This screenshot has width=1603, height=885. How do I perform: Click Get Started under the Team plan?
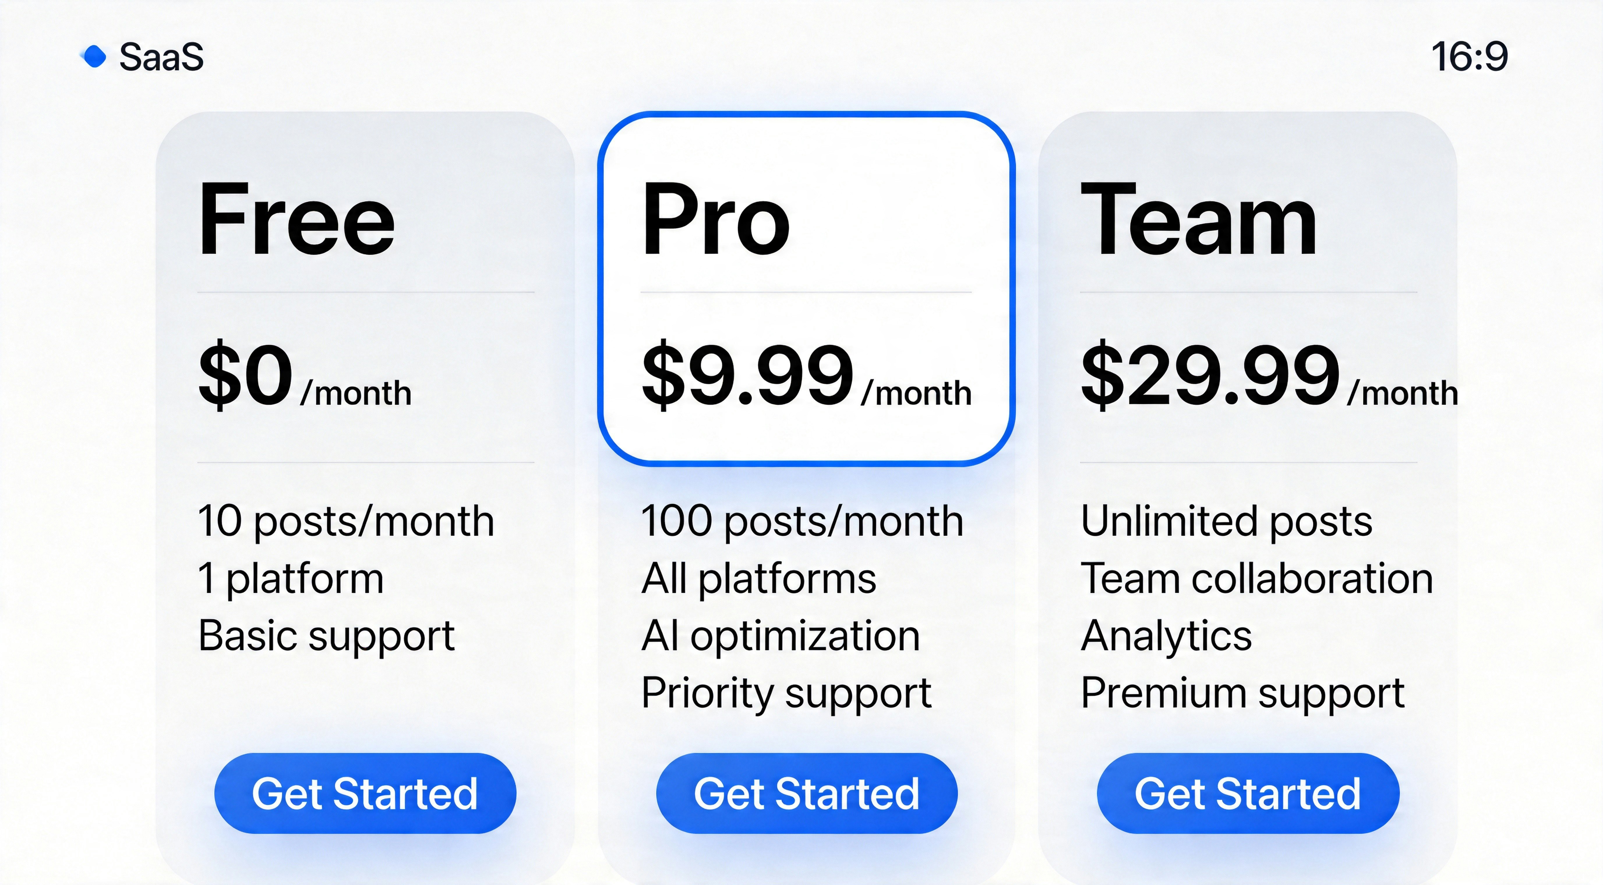1248,793
